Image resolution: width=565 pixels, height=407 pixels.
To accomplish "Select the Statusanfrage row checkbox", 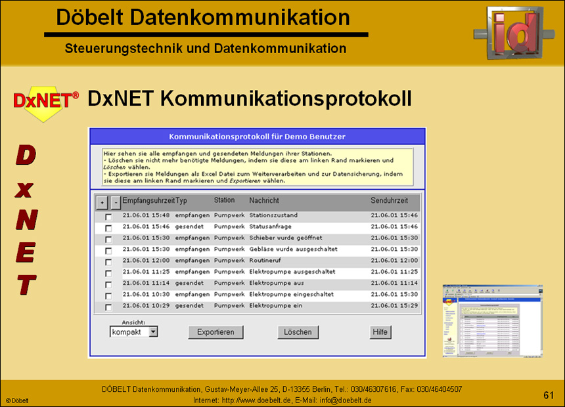I will pos(109,226).
